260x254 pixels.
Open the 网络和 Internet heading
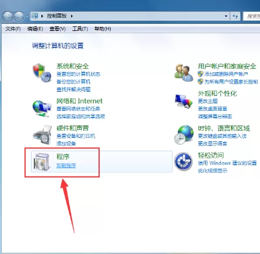pos(79,101)
